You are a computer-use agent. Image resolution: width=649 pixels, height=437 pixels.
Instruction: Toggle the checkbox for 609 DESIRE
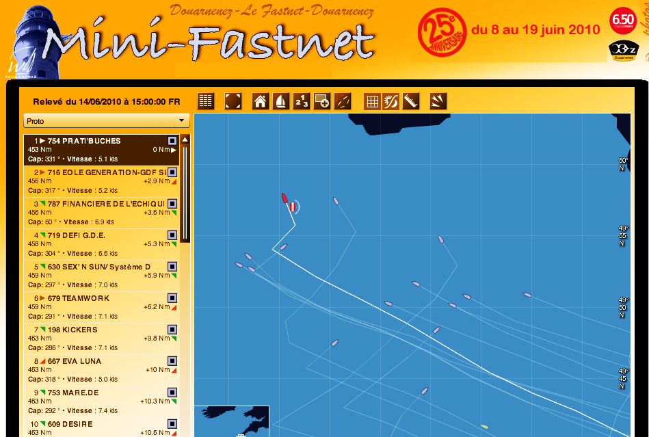(172, 424)
